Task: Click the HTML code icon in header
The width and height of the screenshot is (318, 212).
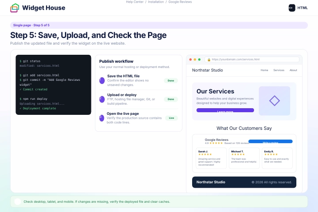Action: click(292, 8)
